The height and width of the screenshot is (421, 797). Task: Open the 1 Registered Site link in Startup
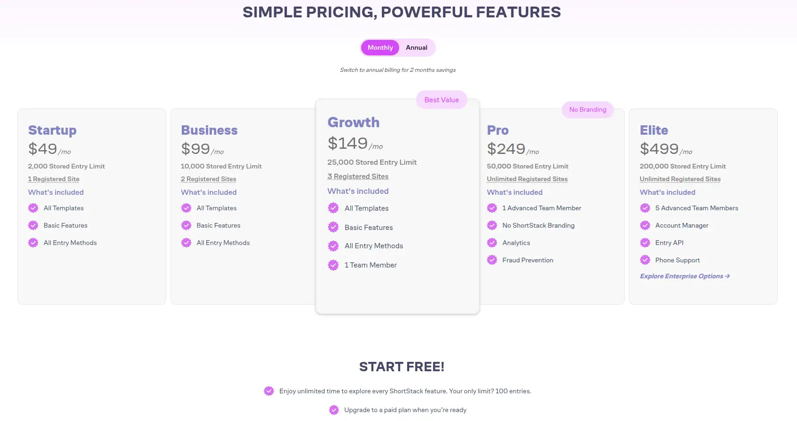[x=54, y=179]
